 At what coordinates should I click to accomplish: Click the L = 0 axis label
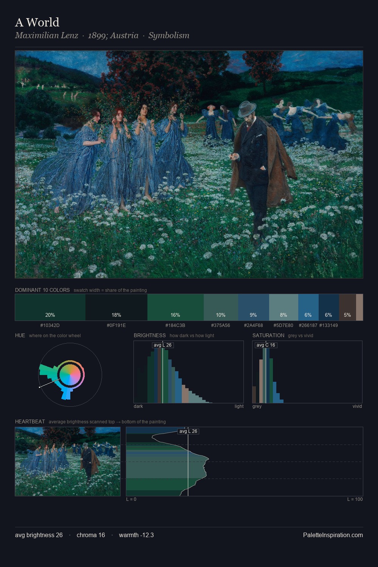coord(131,499)
